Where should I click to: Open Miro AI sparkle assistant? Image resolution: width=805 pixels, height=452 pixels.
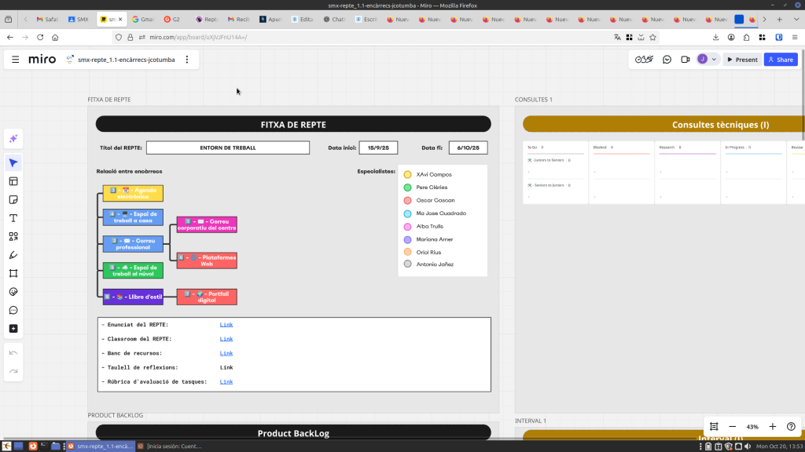tap(13, 139)
